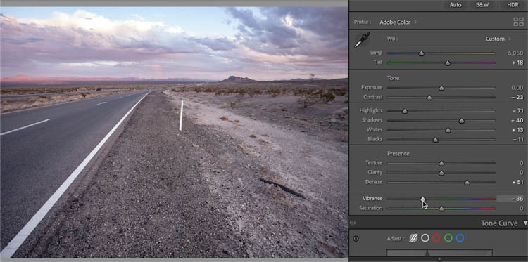Click the Blacks slider handle
528x262 pixels.
point(435,140)
